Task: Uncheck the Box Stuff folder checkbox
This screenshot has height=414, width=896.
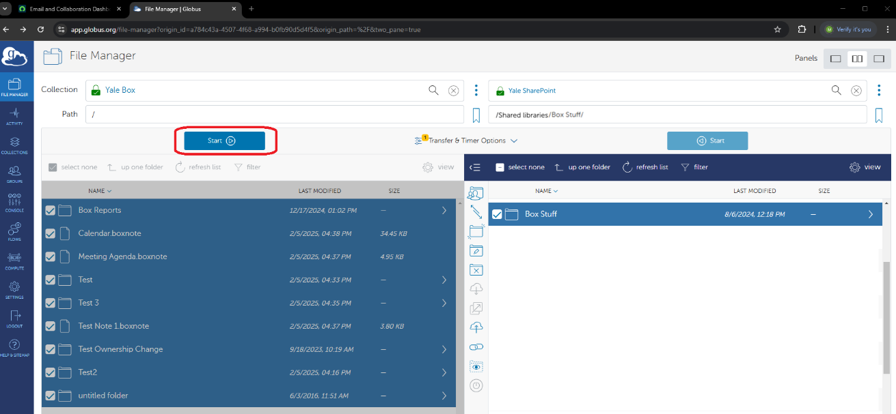Action: point(497,214)
